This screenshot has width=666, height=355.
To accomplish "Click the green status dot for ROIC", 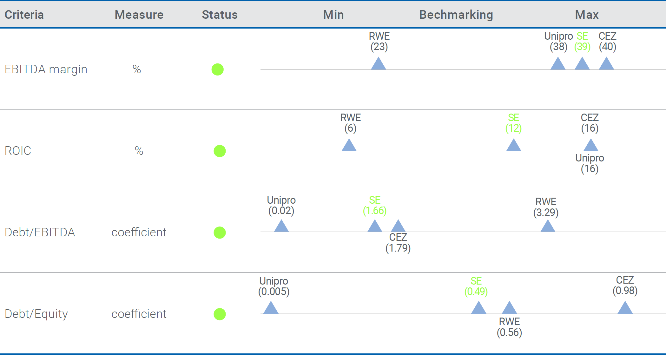I will pyautogui.click(x=220, y=151).
